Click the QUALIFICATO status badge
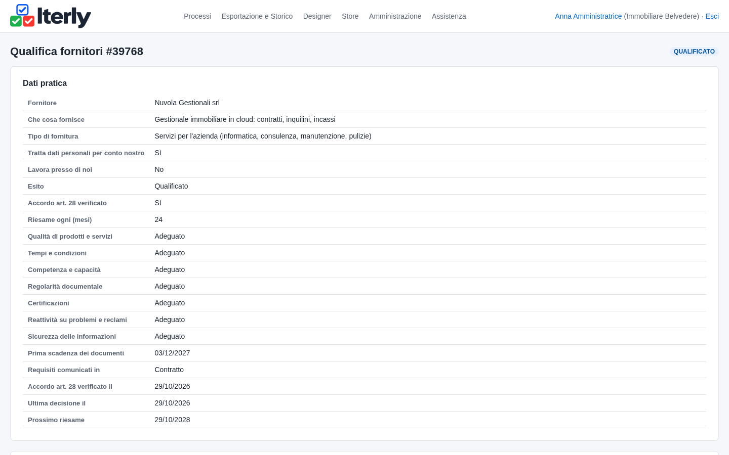The width and height of the screenshot is (729, 455). click(x=694, y=52)
